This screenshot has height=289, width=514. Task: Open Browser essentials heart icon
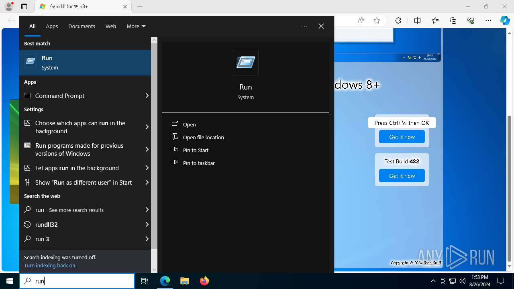tap(471, 21)
